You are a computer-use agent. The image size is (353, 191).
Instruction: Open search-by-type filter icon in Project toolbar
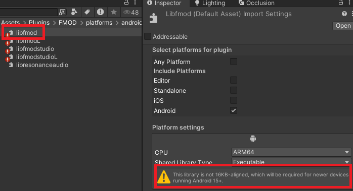pos(74,12)
